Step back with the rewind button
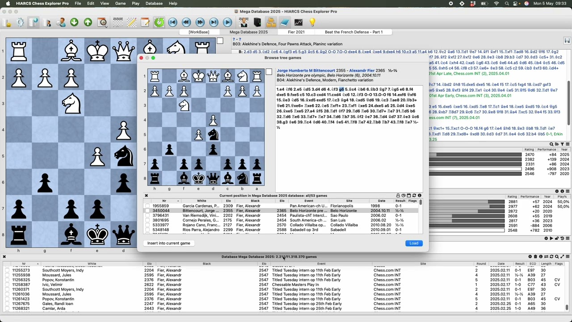 pos(186,22)
